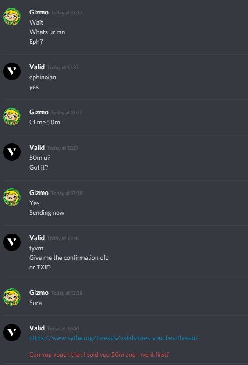Click Gizmo's avatar next to 'Cf me 50m'
The image size is (248, 365).
click(12, 117)
